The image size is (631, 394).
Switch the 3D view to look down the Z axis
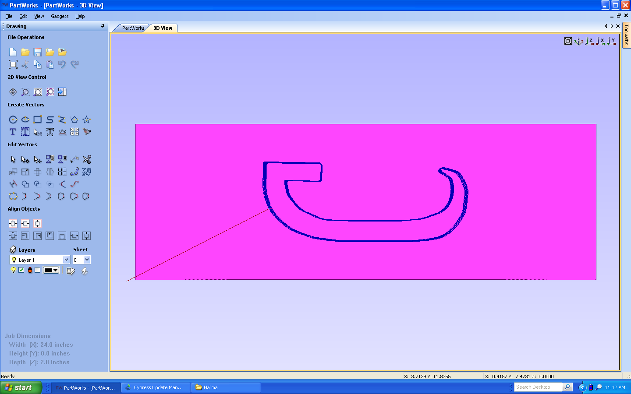click(x=590, y=41)
